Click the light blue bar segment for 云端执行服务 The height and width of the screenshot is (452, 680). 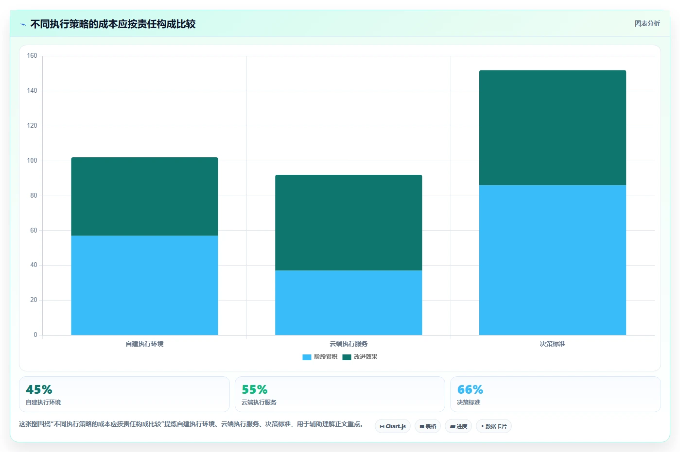pyautogui.click(x=349, y=302)
